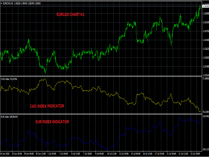
Task: Click the 9 Jul 04:00 time label
Action: point(99,153)
